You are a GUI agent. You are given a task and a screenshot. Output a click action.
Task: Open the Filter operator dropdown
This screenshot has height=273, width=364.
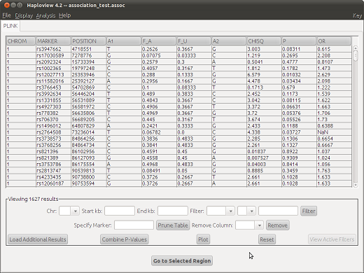coord(246,211)
